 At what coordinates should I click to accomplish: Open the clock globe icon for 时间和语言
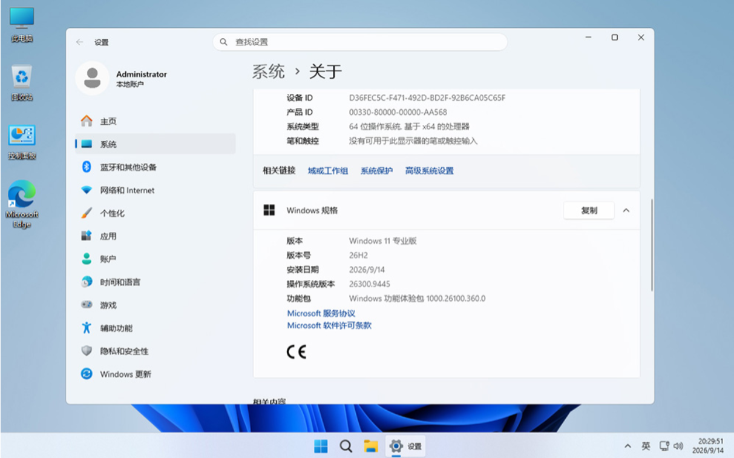tap(87, 282)
